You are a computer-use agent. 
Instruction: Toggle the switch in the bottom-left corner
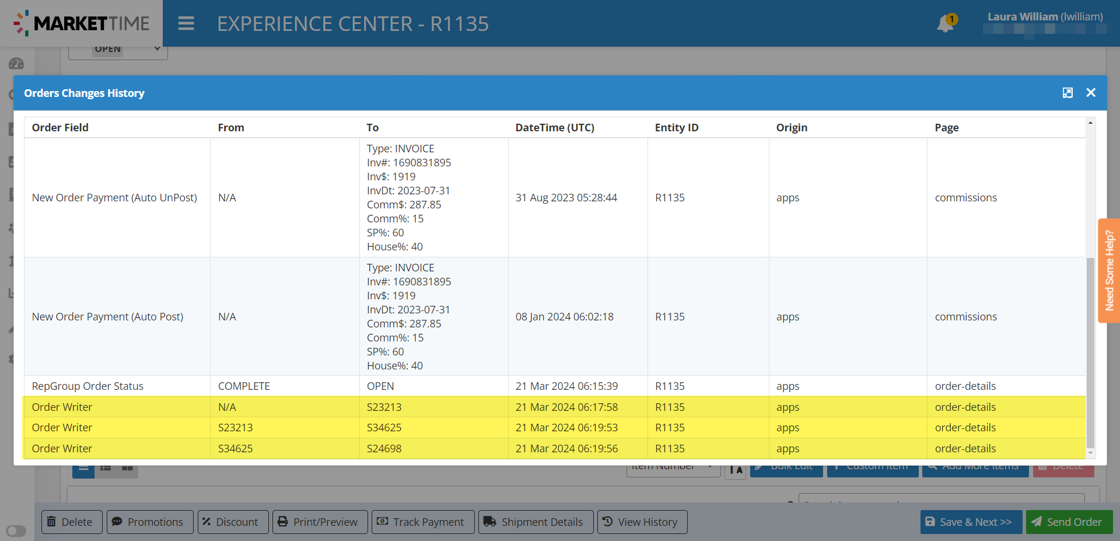tap(16, 530)
